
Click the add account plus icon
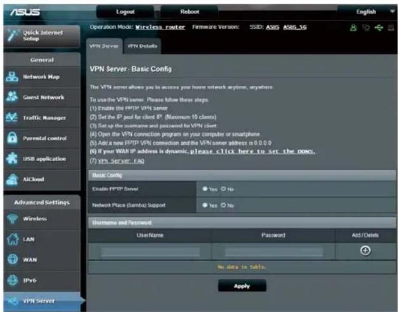[x=365, y=250]
